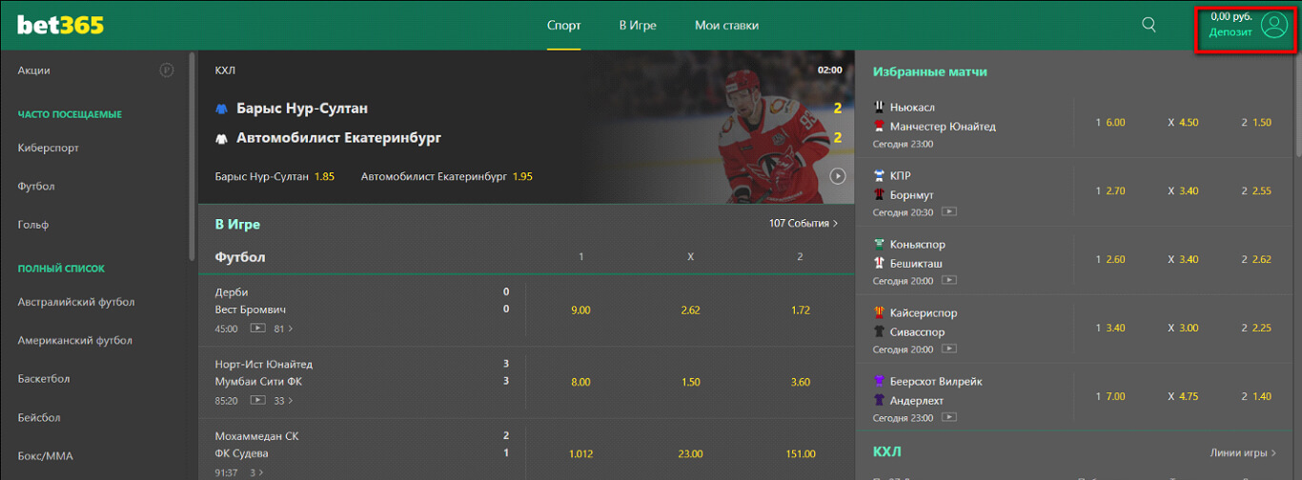Click the Депозит link
Image resolution: width=1302 pixels, height=480 pixels.
click(1231, 32)
